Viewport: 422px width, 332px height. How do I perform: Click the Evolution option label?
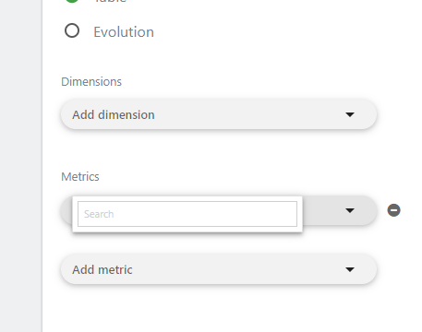pyautogui.click(x=124, y=32)
